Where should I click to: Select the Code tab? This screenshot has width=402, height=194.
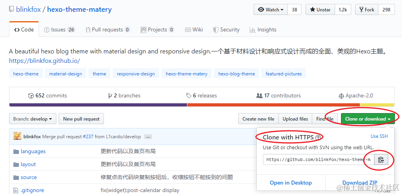tap(24, 29)
